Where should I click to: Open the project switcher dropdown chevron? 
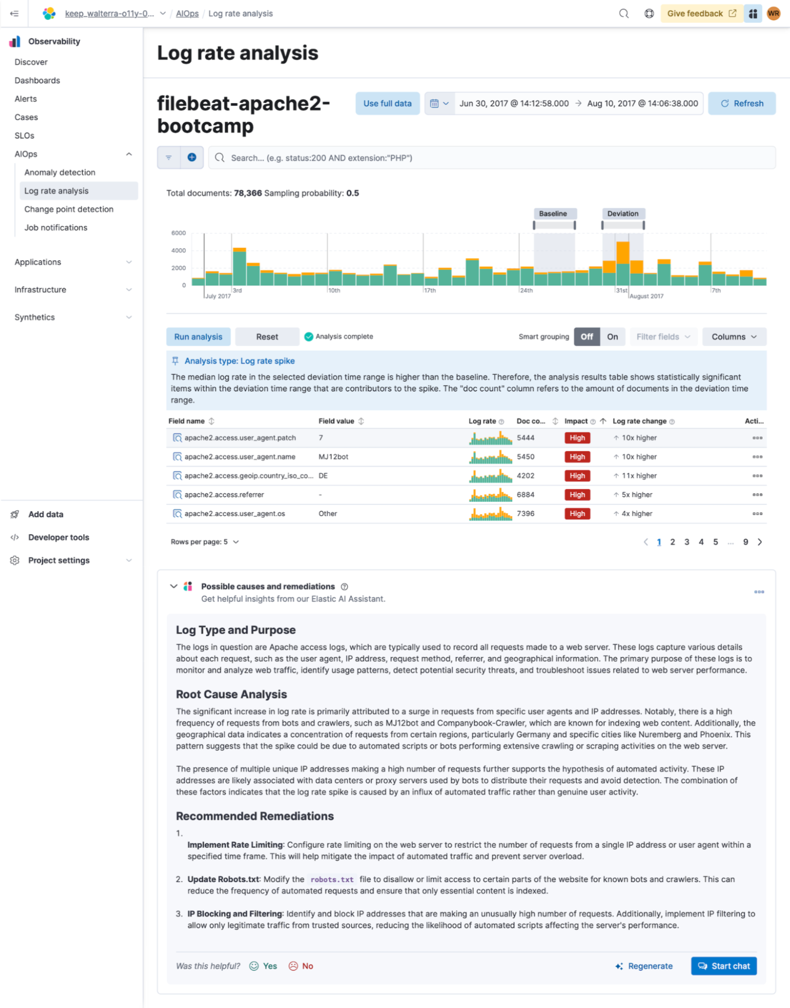[x=163, y=14]
